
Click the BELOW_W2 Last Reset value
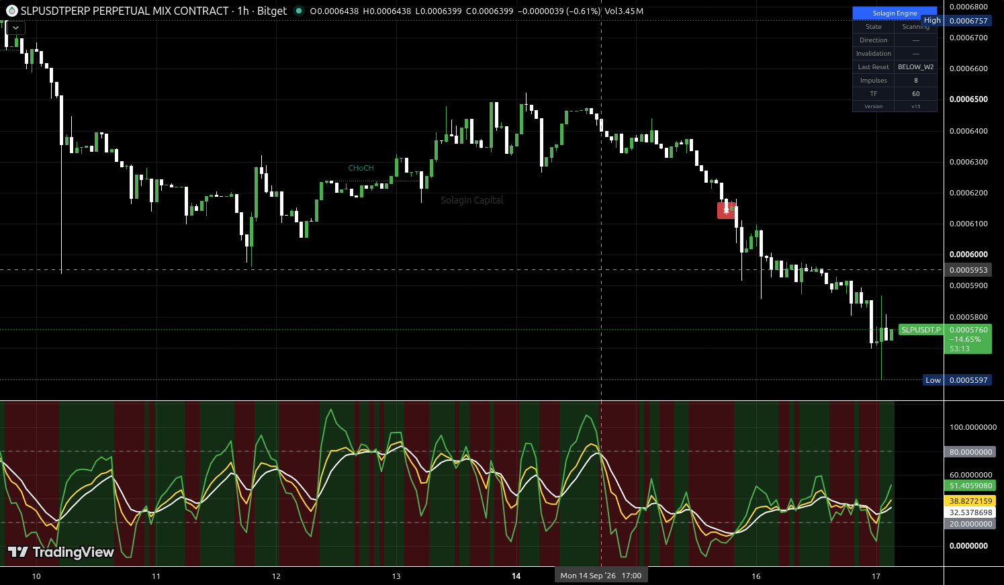tap(915, 66)
